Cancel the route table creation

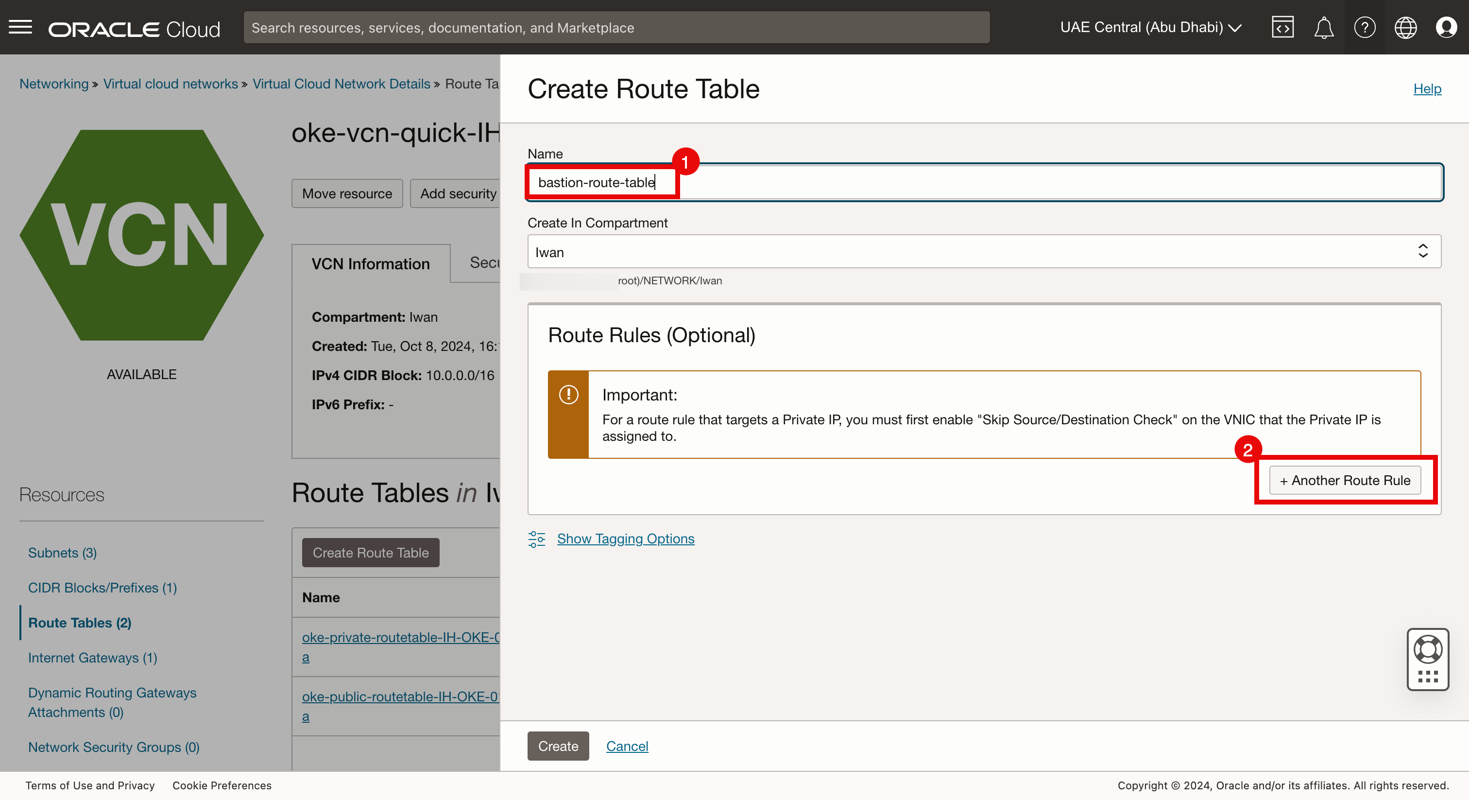click(627, 747)
